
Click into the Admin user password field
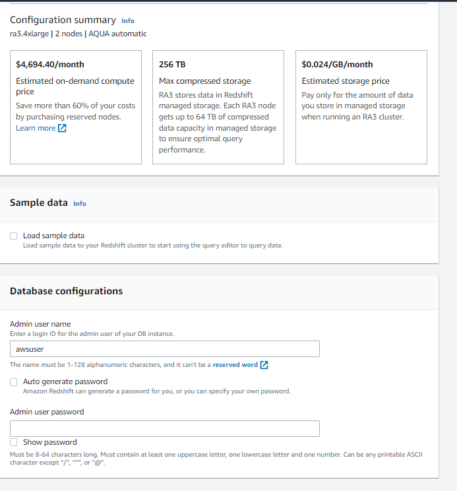(x=165, y=429)
